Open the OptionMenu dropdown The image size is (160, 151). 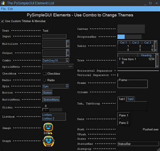point(58,67)
